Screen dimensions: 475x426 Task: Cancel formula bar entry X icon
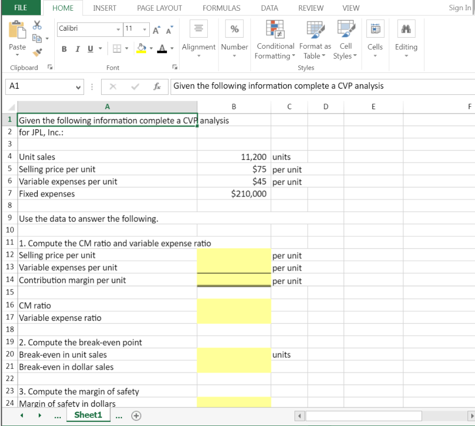pyautogui.click(x=113, y=87)
